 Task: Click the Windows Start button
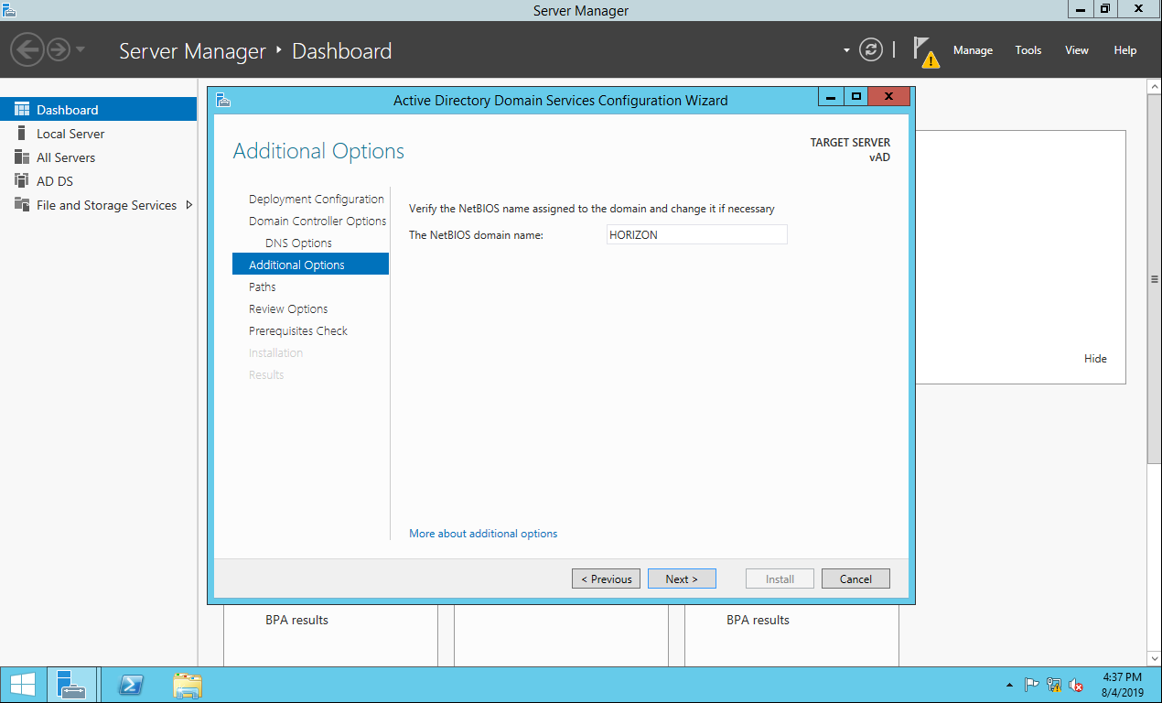pos(22,685)
